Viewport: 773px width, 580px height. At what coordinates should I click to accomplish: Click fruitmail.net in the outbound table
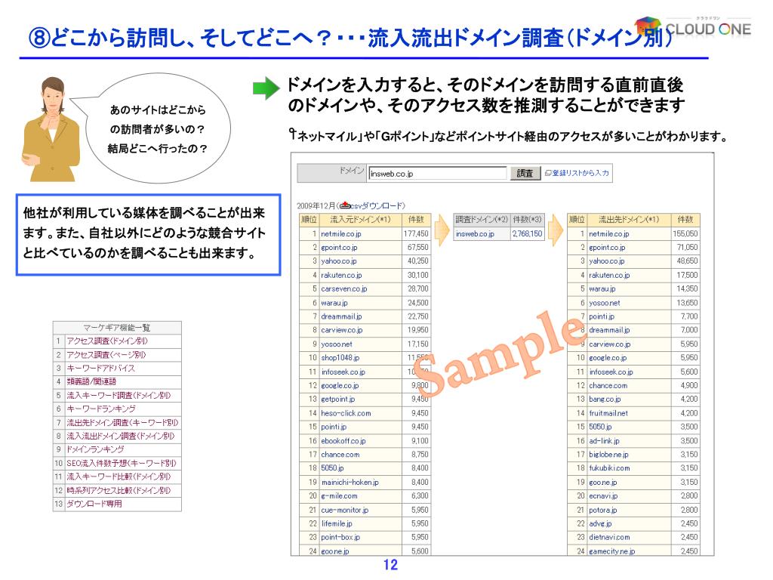608,413
